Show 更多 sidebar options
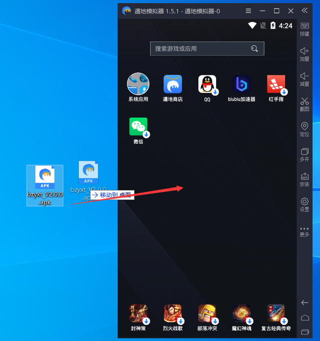This screenshot has height=341, width=320. [304, 232]
